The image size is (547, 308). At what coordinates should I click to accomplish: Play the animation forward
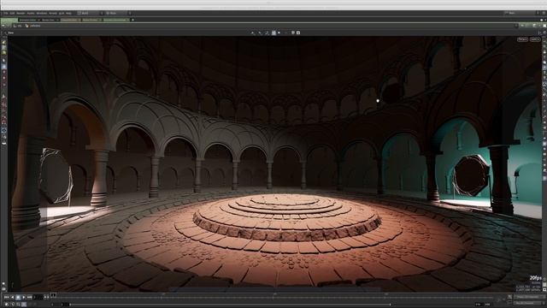[24, 297]
